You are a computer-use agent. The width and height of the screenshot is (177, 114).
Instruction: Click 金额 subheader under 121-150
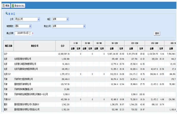[131, 49]
